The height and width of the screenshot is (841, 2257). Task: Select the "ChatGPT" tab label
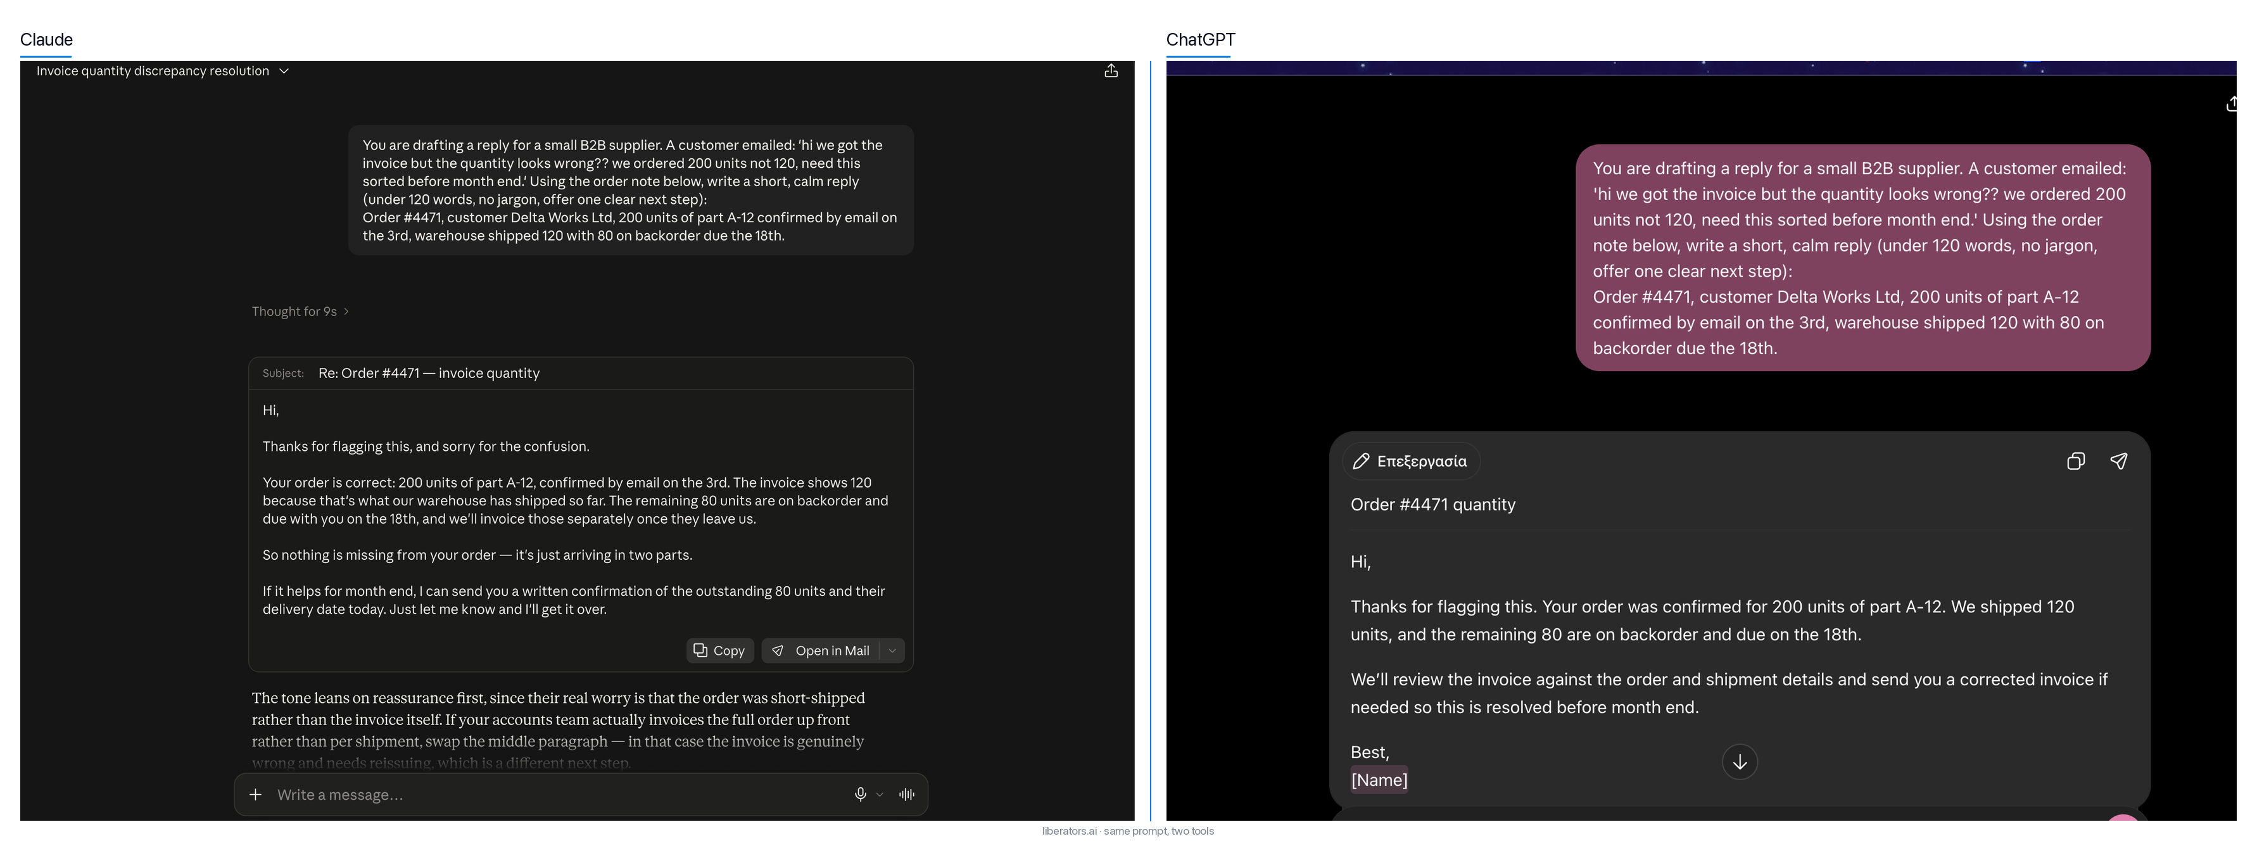[1200, 39]
